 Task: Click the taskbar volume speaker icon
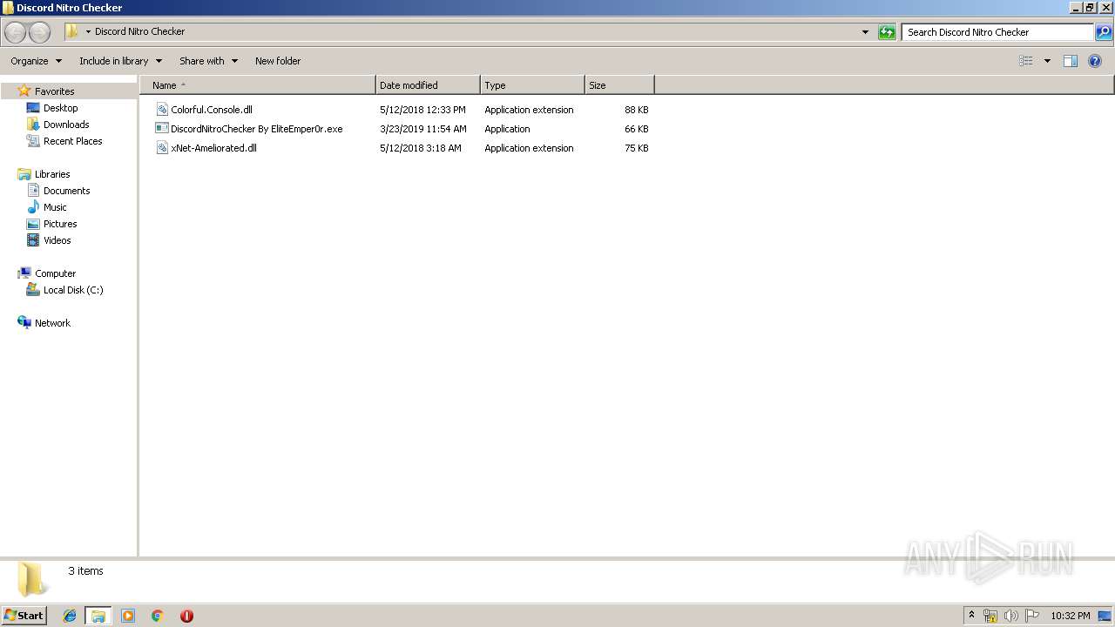point(1010,616)
